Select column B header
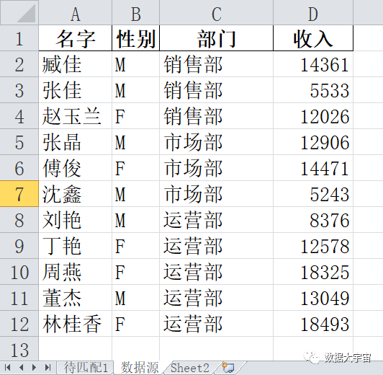 [x=135, y=13]
